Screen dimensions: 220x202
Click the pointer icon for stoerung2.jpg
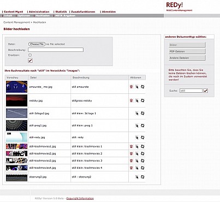(x=137, y=177)
